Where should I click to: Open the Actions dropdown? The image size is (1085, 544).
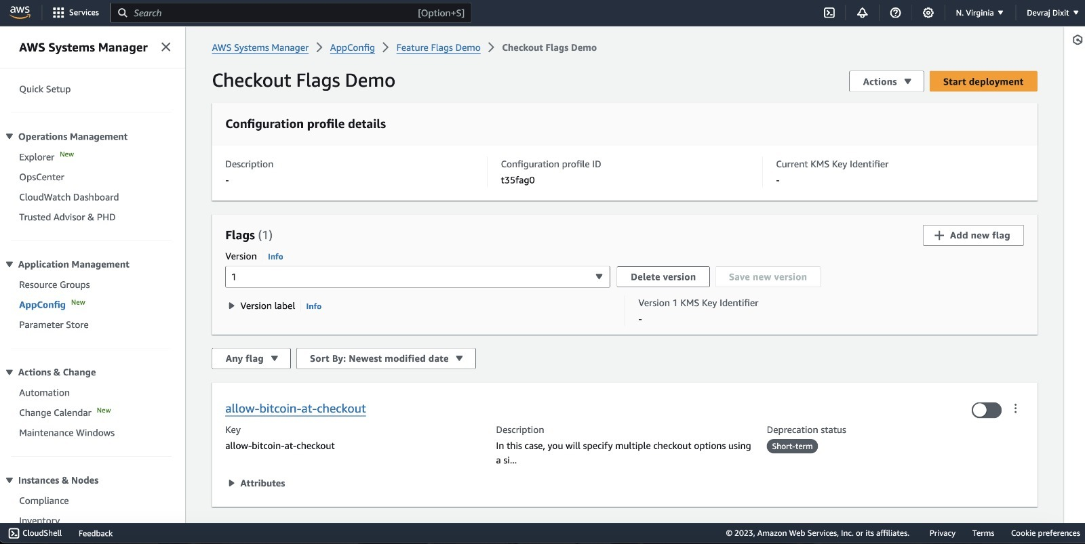pos(886,81)
